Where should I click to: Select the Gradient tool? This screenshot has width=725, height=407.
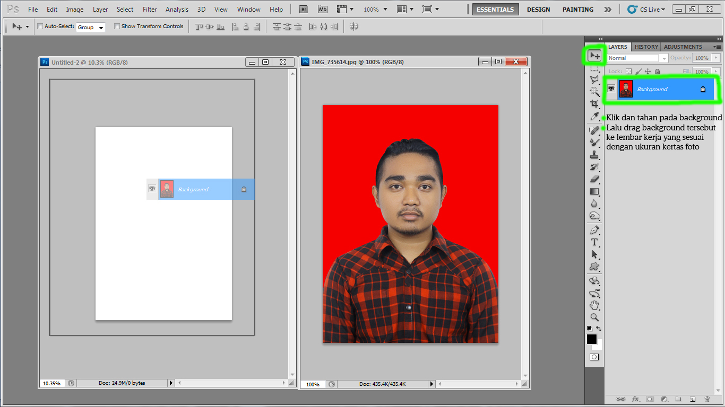594,192
